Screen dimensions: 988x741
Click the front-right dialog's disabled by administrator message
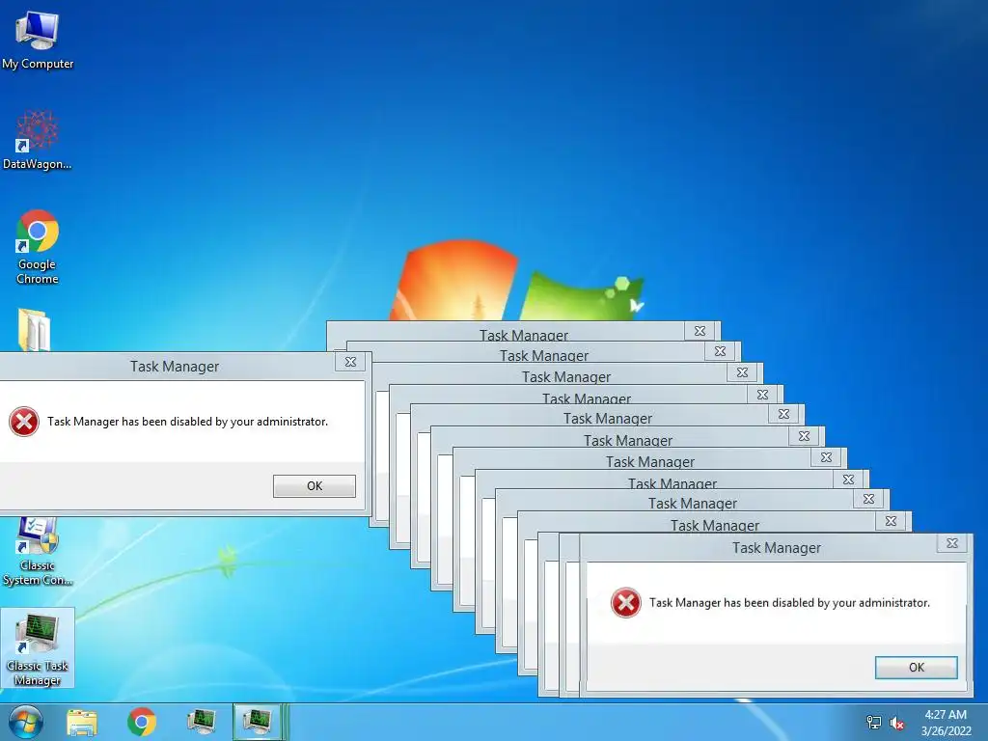pos(789,603)
